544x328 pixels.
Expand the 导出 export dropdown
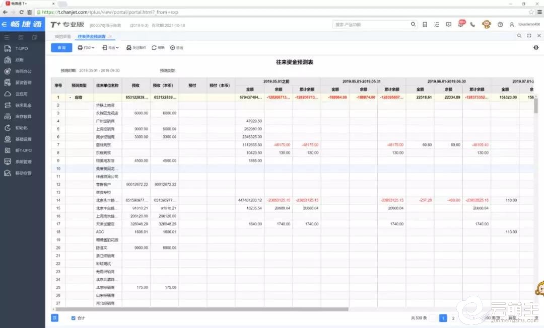click(x=111, y=48)
